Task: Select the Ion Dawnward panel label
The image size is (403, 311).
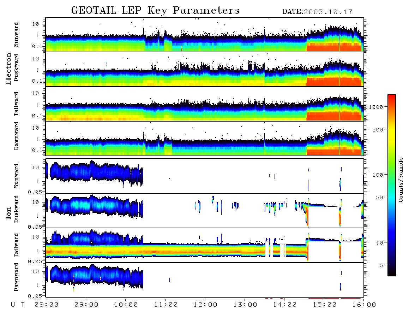Action: click(16, 277)
